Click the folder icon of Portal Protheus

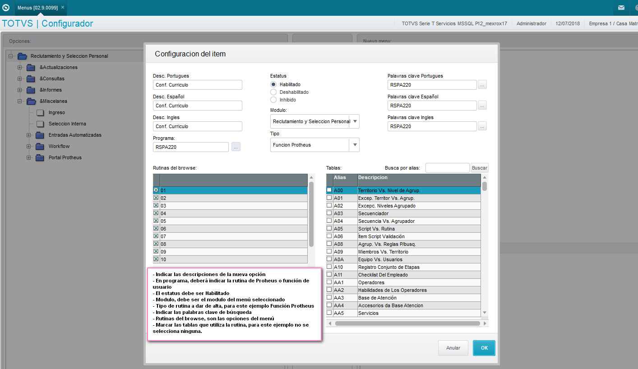click(40, 157)
